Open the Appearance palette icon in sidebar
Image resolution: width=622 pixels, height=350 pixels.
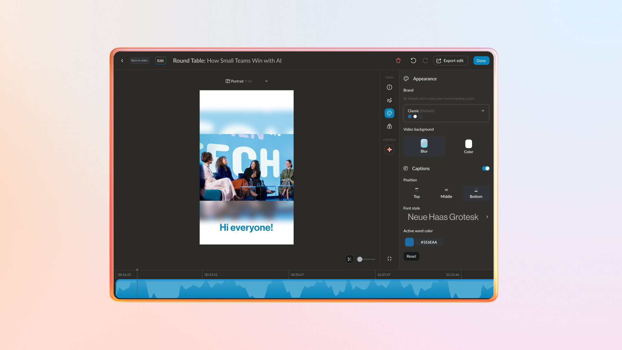point(389,113)
